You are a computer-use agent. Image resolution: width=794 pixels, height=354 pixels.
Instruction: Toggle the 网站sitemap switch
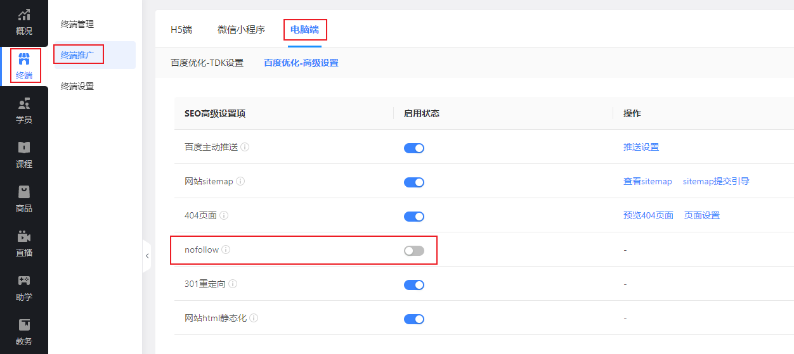414,182
